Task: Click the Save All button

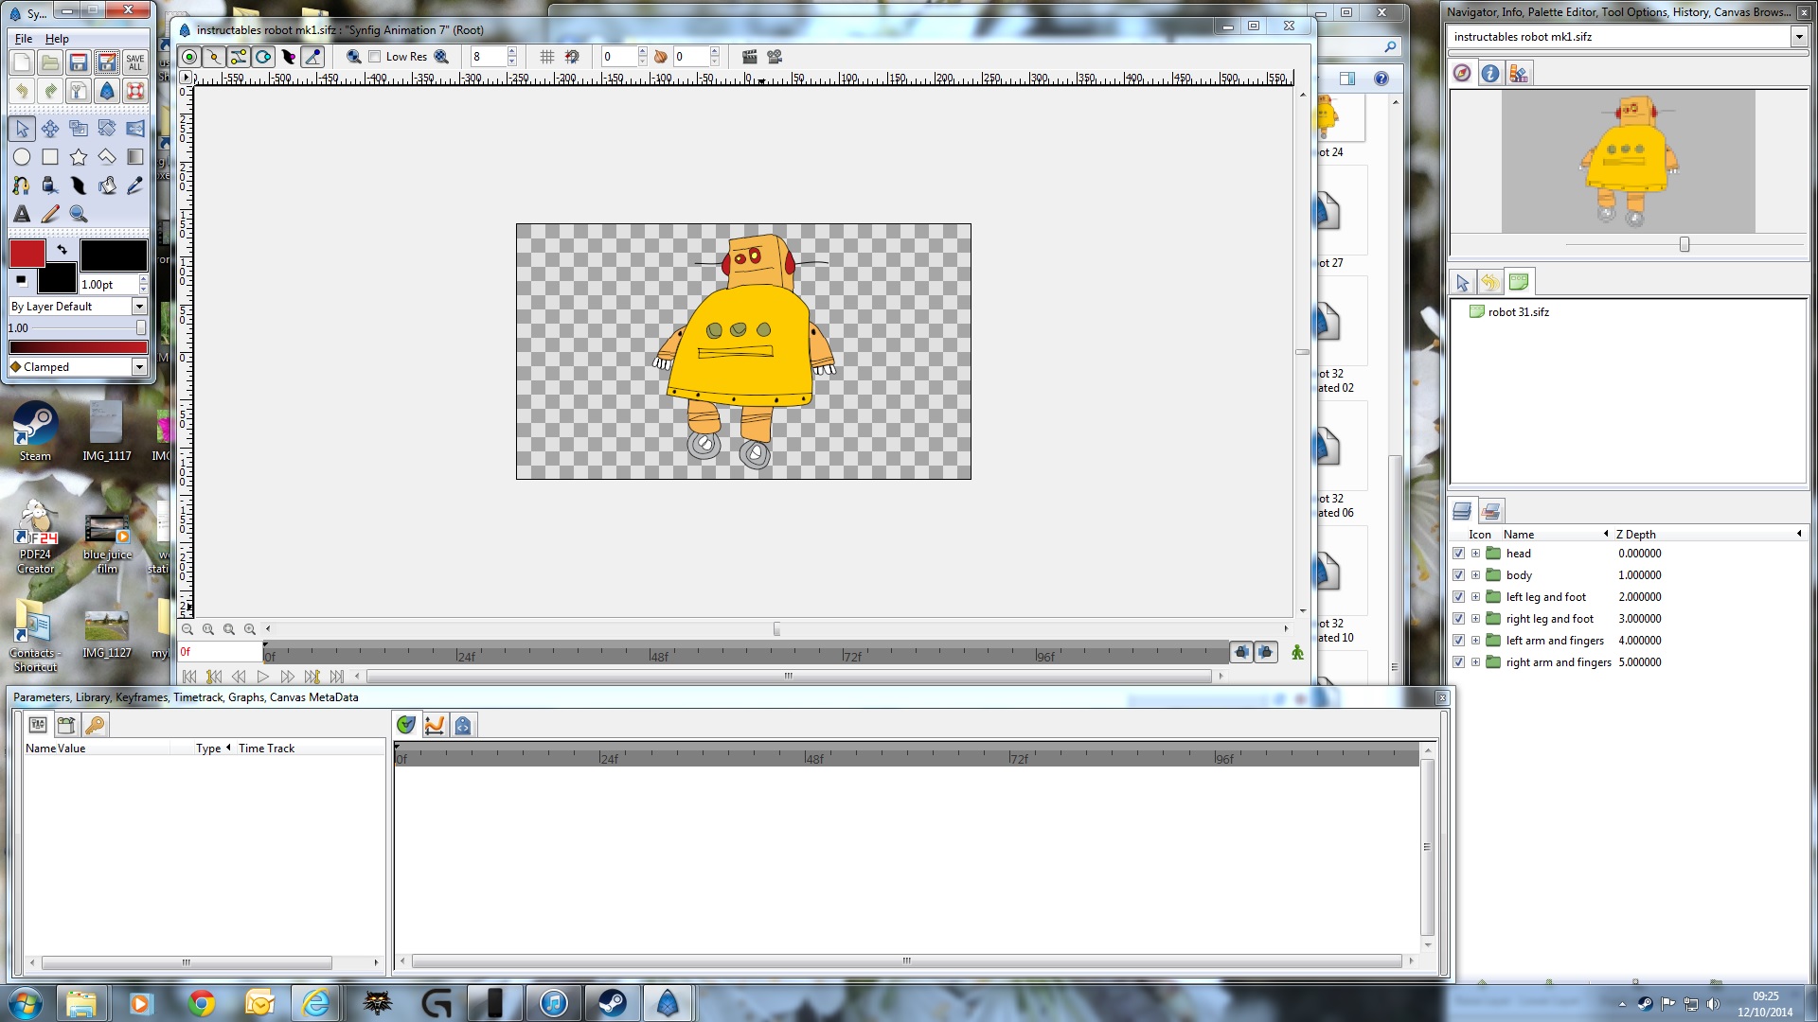Action: coord(135,62)
